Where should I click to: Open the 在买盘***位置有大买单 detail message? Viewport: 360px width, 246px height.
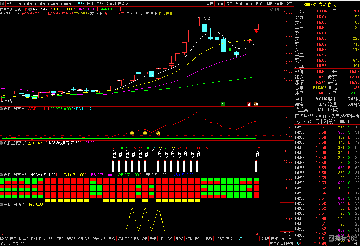click(327, 116)
